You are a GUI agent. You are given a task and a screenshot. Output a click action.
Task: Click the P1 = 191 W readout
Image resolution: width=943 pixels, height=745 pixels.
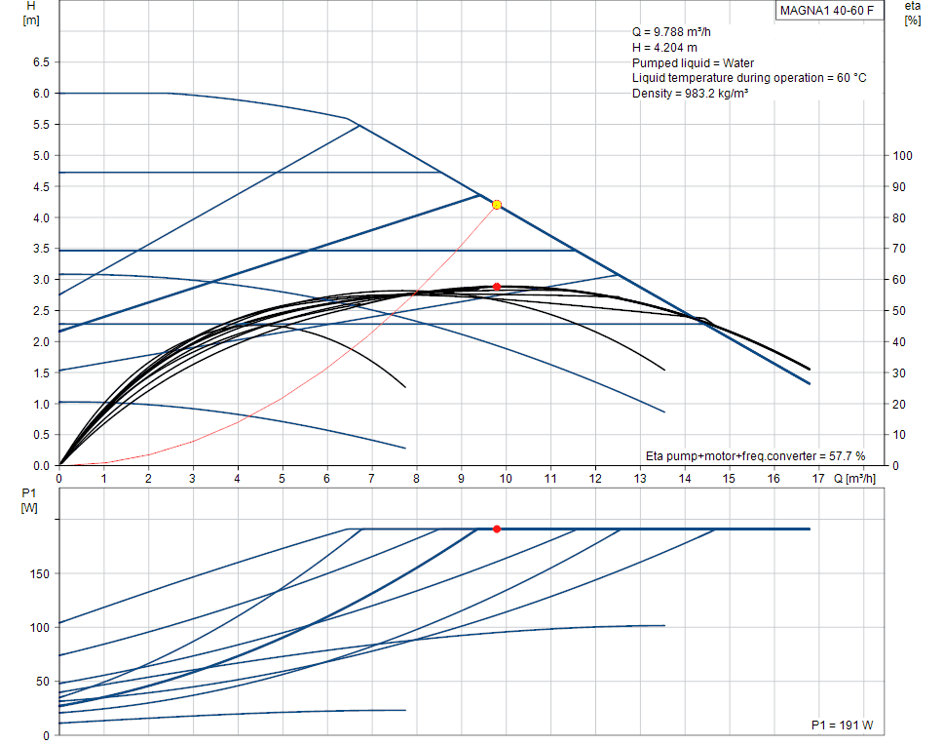(x=842, y=725)
